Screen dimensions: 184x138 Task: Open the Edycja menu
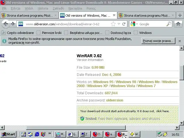tap(16, 8)
